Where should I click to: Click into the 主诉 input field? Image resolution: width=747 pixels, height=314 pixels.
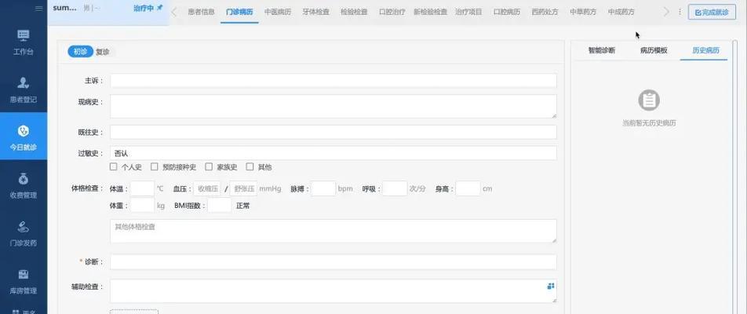tap(333, 81)
